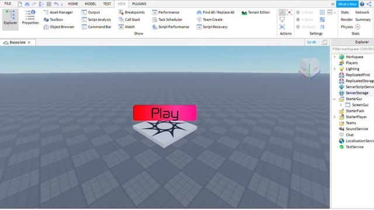Show the Output window
The width and height of the screenshot is (374, 210).
(x=91, y=12)
